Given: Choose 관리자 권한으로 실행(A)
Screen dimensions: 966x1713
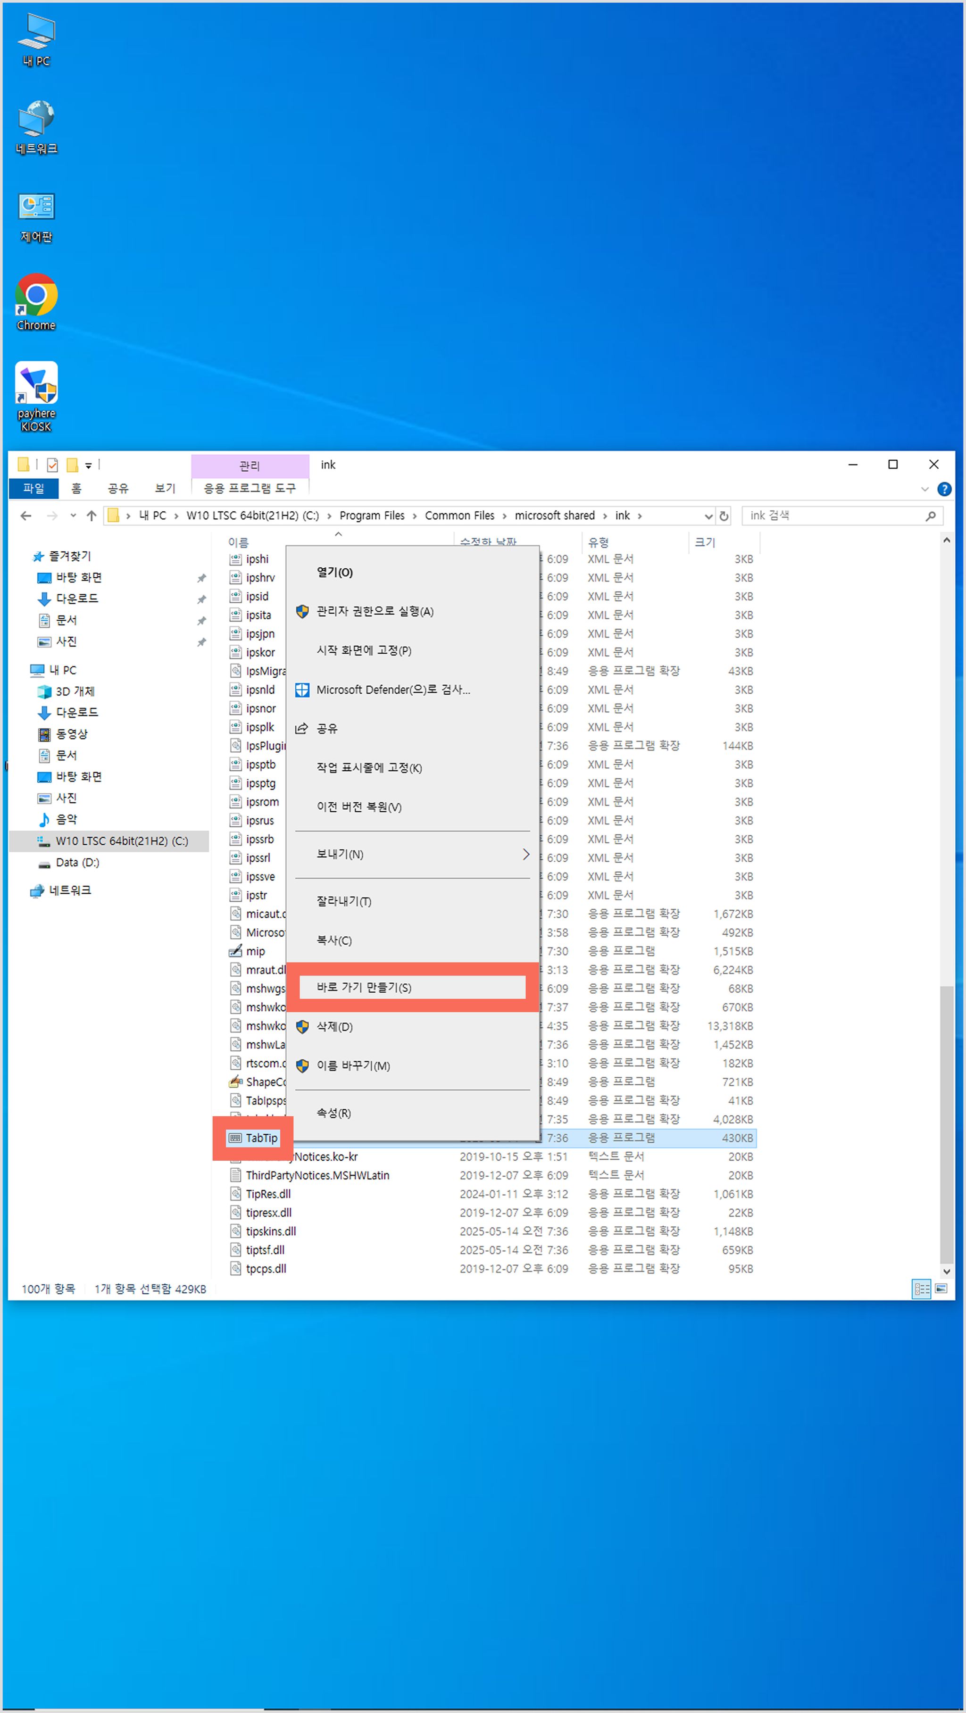Looking at the screenshot, I should click(x=412, y=611).
